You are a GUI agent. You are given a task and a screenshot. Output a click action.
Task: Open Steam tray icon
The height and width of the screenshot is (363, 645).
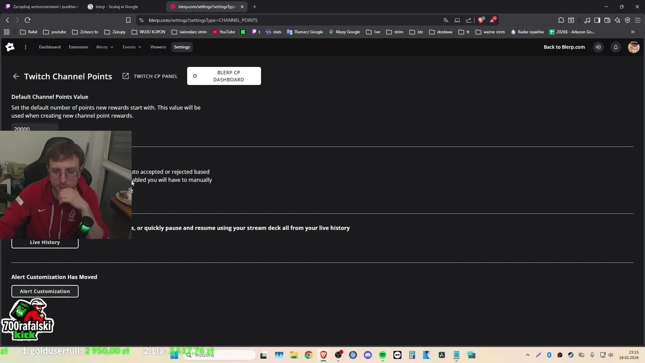(570, 355)
